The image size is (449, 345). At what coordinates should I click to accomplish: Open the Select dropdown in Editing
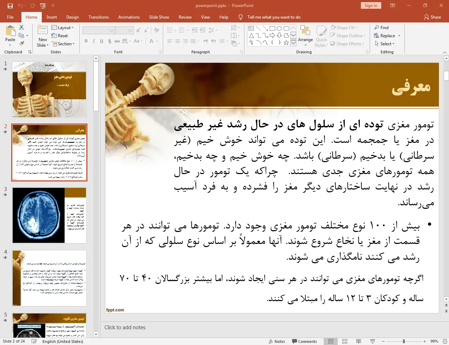(x=384, y=44)
